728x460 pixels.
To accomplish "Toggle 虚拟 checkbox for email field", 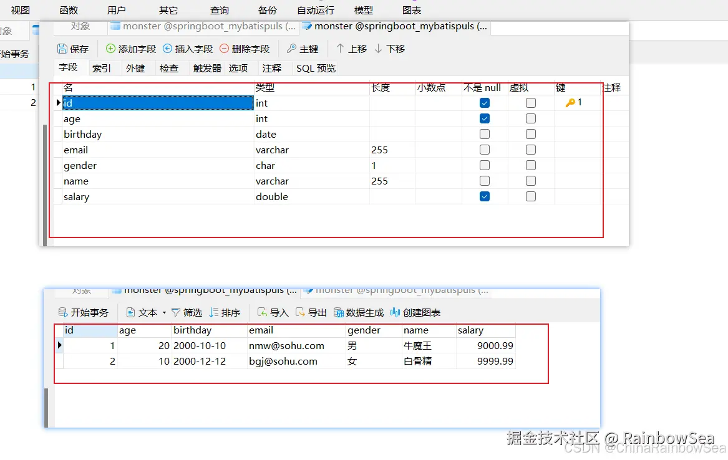I will click(530, 149).
